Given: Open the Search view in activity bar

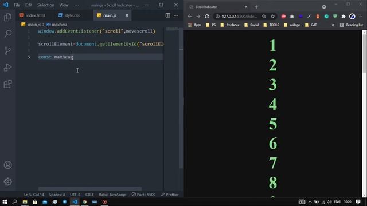Looking at the screenshot, I should click(x=7, y=34).
